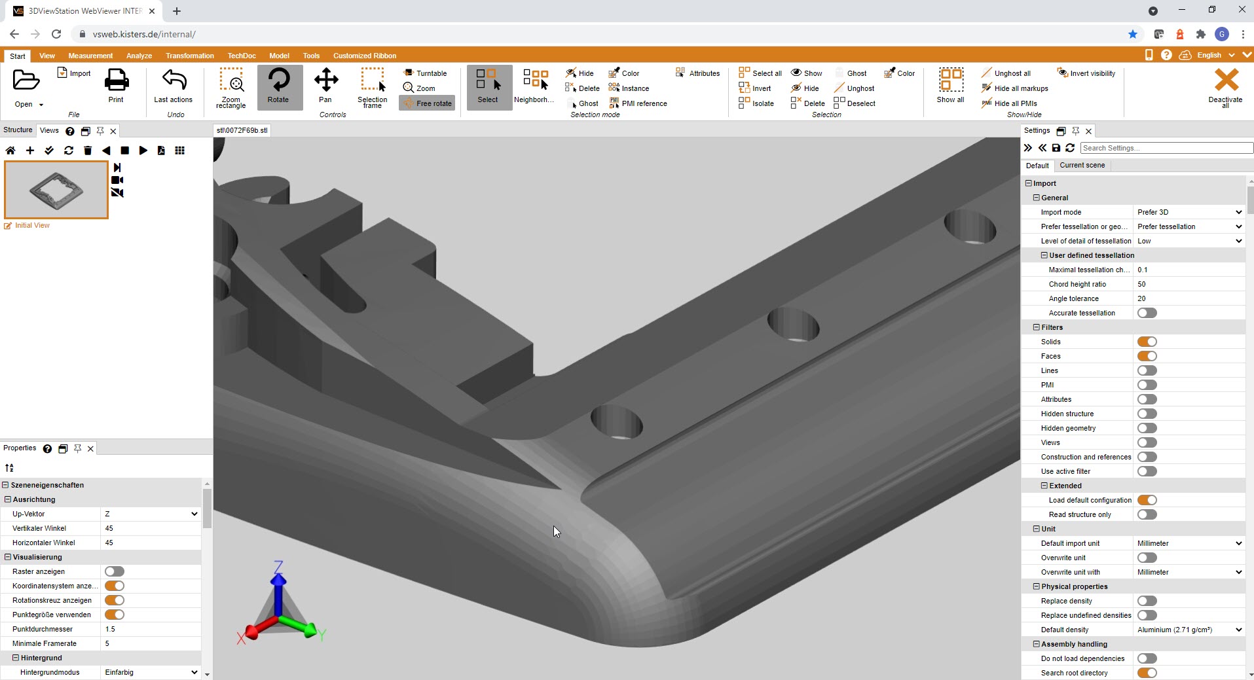Click Free rotate button

427,103
